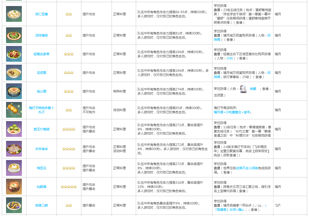The height and width of the screenshot is (216, 309).
Task: Open the 海灯节特色炸萝卜丸子 skewer icon
Action: tap(14, 110)
